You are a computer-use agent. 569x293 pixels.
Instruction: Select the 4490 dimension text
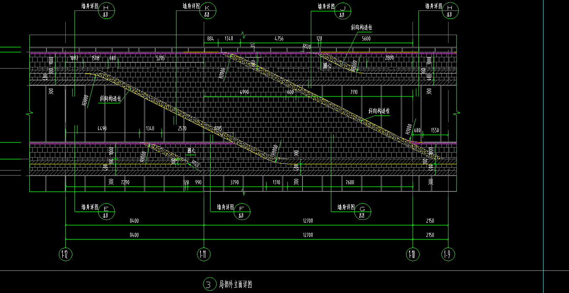point(102,128)
